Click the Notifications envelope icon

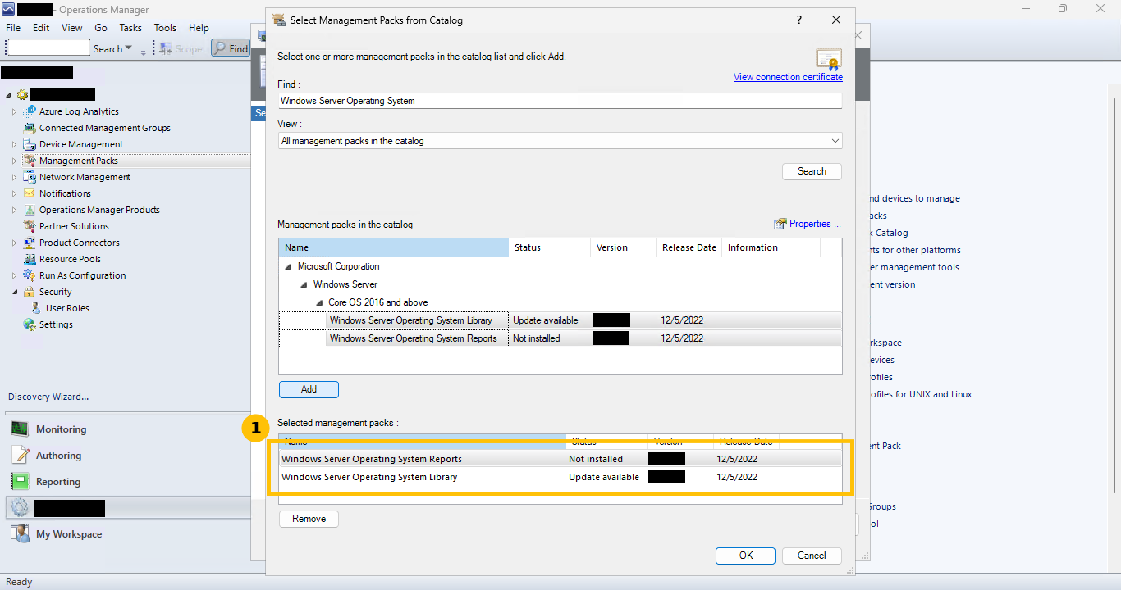(x=30, y=193)
